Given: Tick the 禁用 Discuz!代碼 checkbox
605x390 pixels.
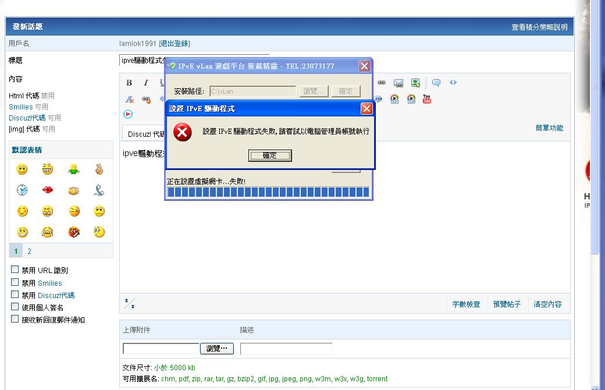Looking at the screenshot, I should (x=15, y=295).
